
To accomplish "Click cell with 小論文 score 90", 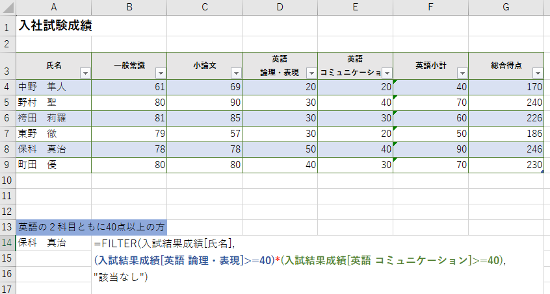I will coord(205,103).
